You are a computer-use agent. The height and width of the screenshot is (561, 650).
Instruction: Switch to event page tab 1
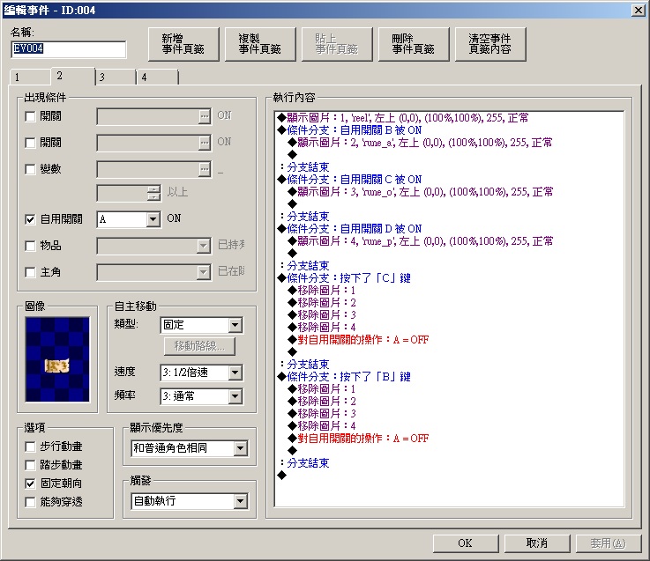pos(30,77)
